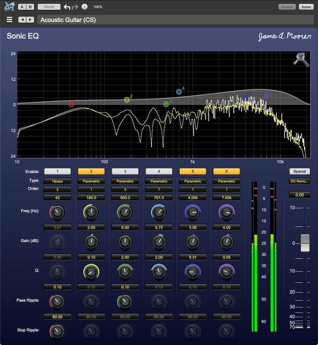This screenshot has height=345, width=318.
Task: Disable band 2 filter
Action: click(91, 171)
